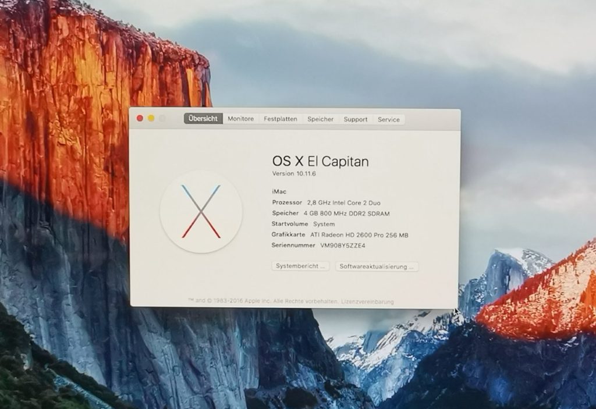Image resolution: width=596 pixels, height=409 pixels.
Task: Close the About This Mac window
Action: [x=140, y=118]
